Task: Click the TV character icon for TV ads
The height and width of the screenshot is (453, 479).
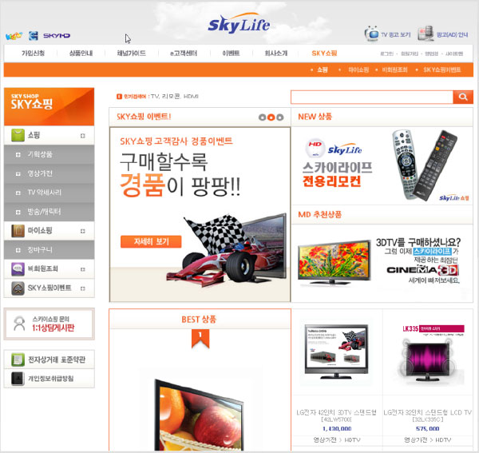Action: (372, 34)
